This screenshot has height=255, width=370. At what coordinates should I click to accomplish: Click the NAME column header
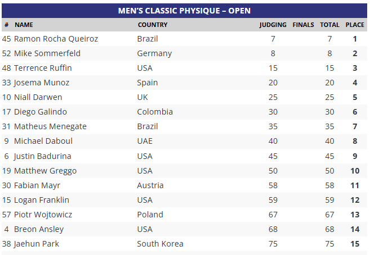[24, 25]
